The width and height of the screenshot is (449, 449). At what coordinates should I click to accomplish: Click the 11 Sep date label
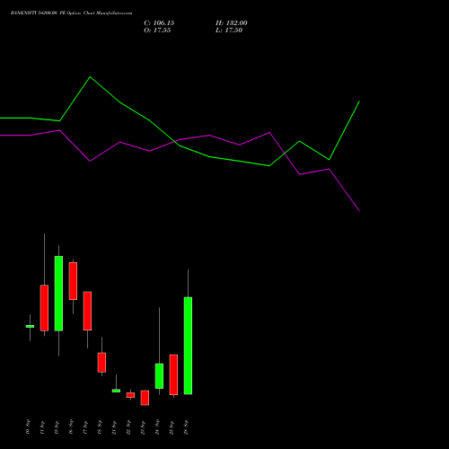(x=42, y=427)
